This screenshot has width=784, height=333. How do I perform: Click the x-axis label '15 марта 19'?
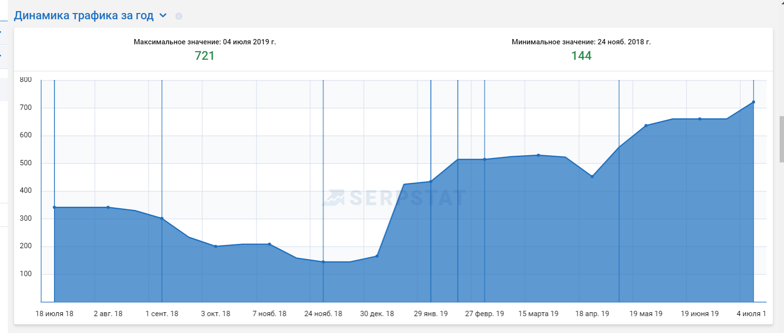click(539, 314)
